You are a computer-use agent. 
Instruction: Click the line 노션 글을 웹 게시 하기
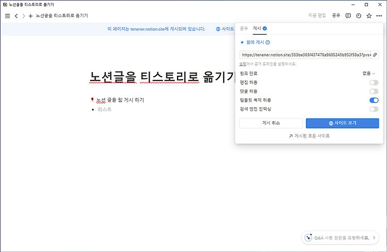pos(120,100)
